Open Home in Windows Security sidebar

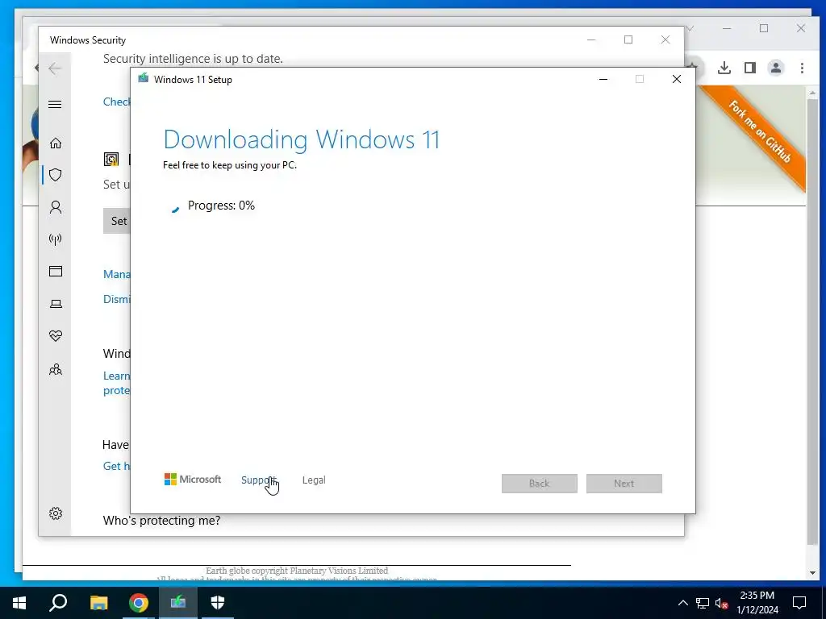coord(56,143)
